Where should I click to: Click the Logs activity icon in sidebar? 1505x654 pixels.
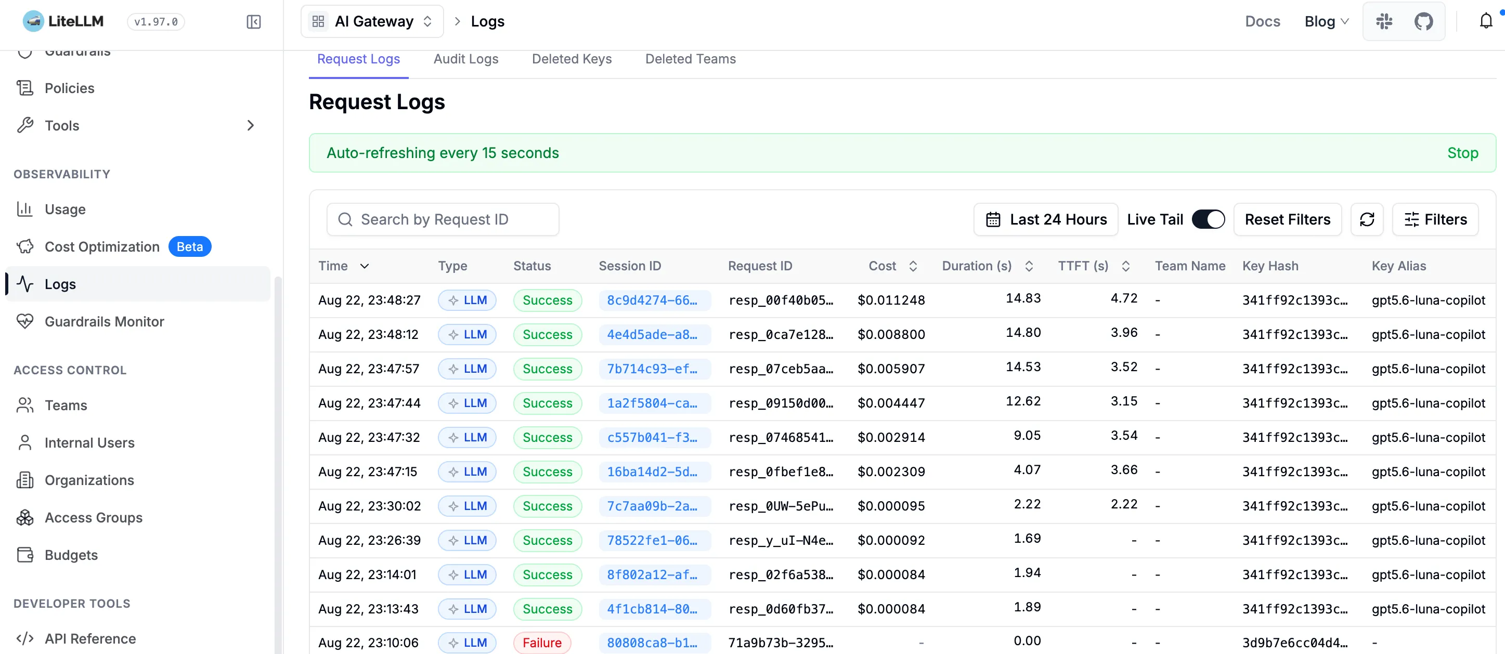point(24,284)
